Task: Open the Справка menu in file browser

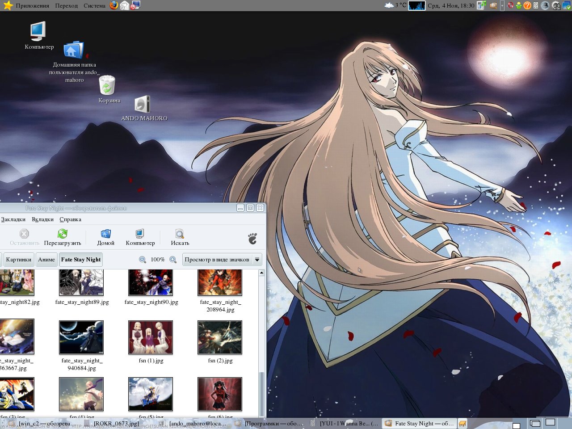Action: [x=70, y=219]
